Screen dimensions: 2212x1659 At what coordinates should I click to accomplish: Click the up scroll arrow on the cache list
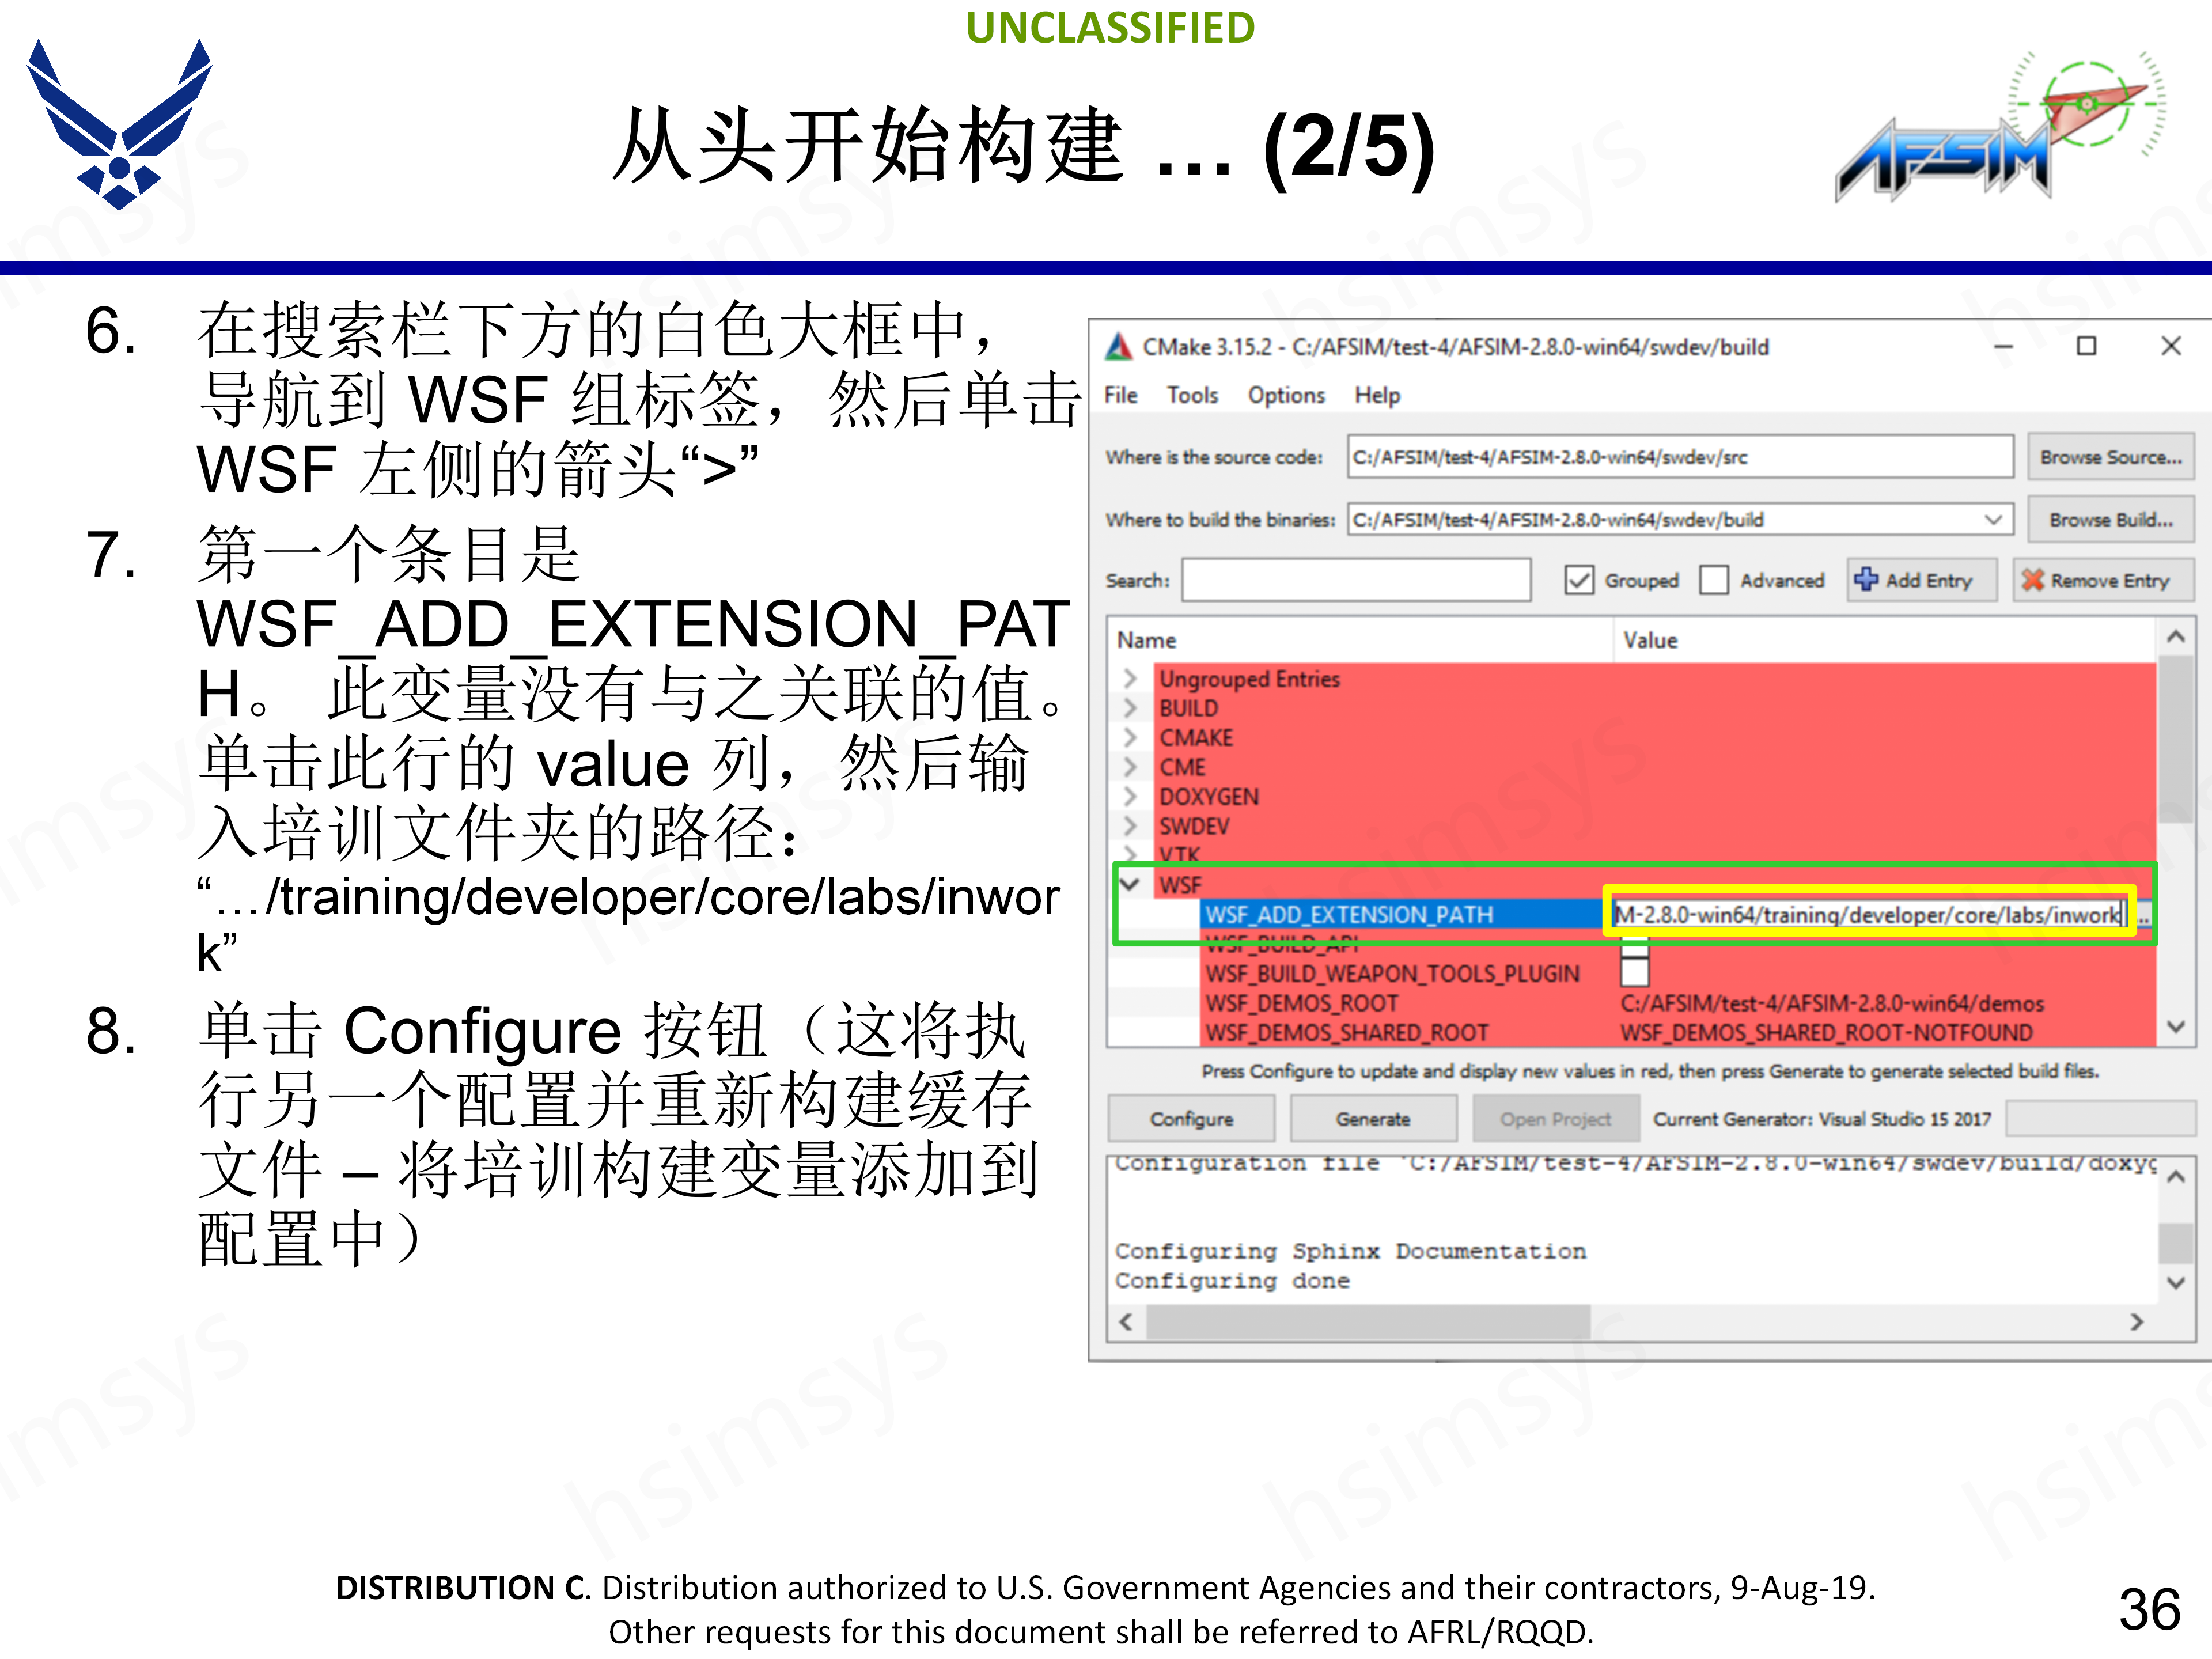click(2176, 638)
